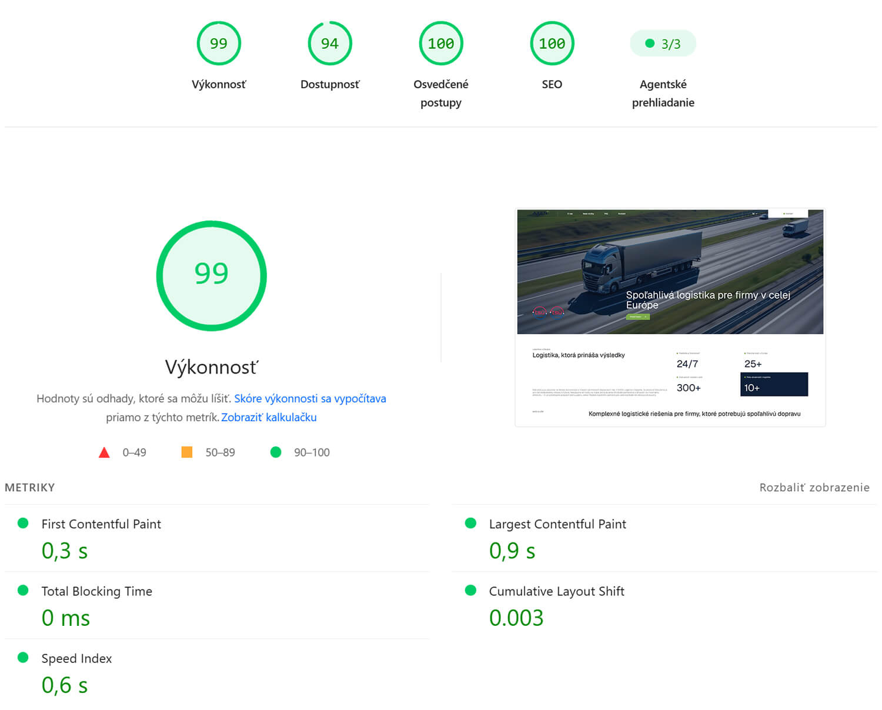The image size is (882, 710).
Task: Expand the Total Blocking Time metric
Action: tap(217, 605)
